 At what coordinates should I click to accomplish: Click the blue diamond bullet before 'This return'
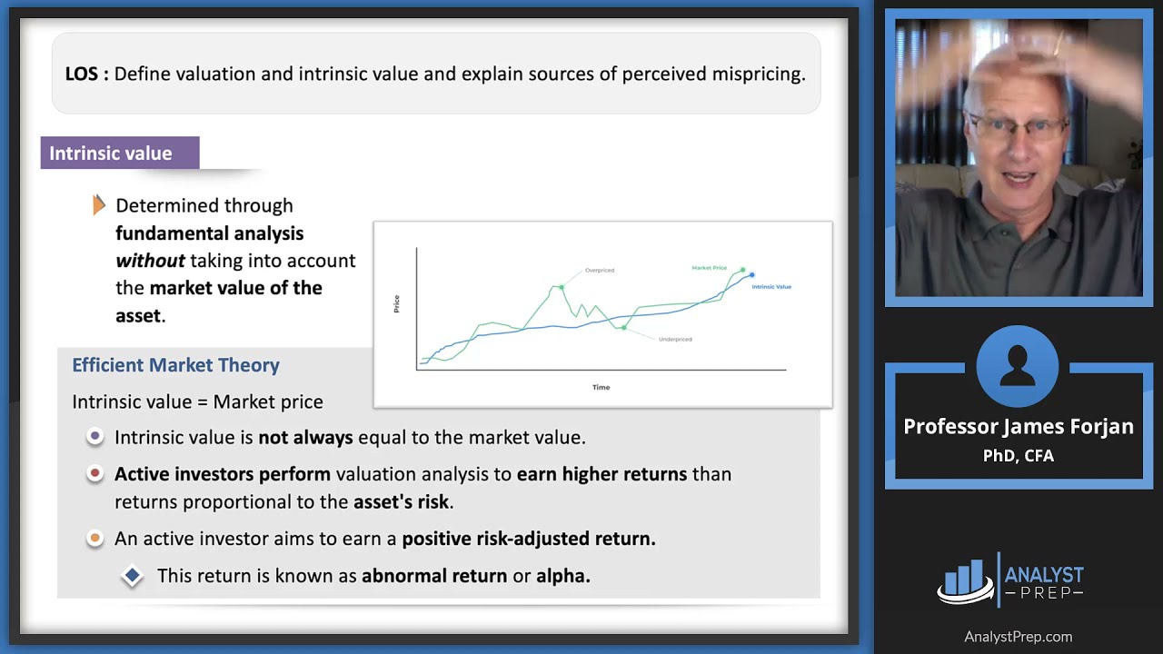coord(133,575)
